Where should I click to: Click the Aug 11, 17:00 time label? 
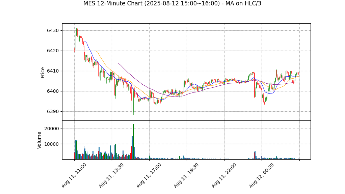click(149, 175)
